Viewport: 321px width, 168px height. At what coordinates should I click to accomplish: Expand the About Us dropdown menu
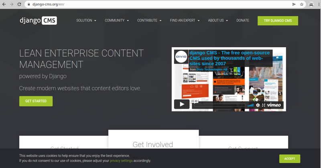coord(218,20)
